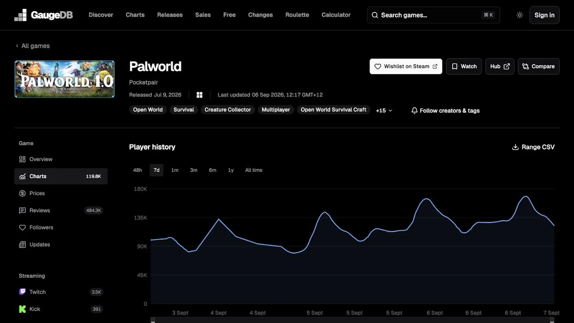
Task: Click the 391 Kick viewers badge
Action: (x=97, y=309)
